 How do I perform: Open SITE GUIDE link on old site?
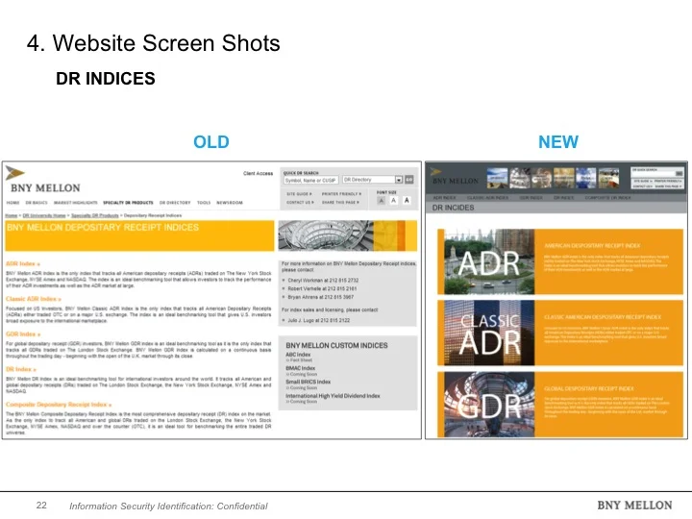[x=299, y=194]
